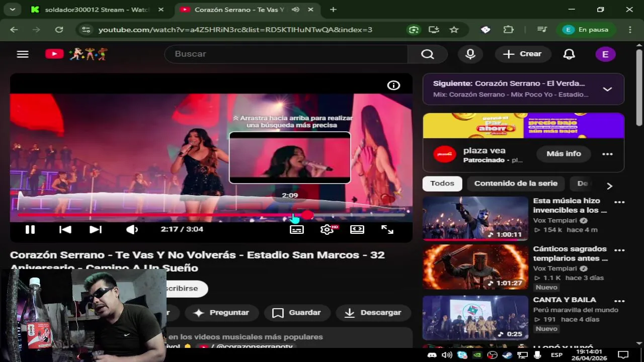Save video with Guardar button

(297, 313)
